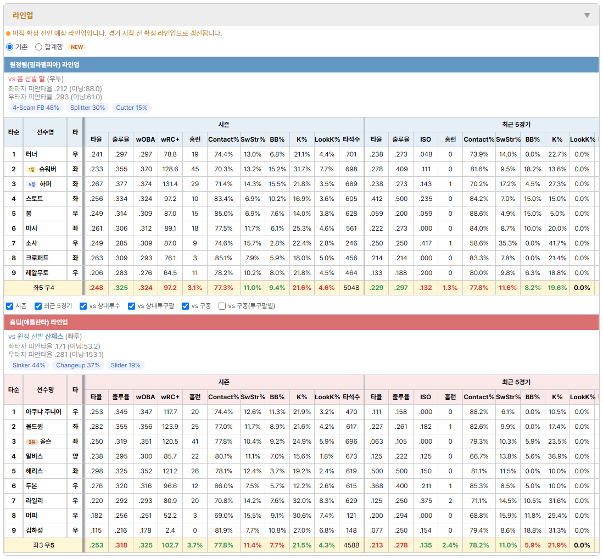
Task: Select player 마시 in the lineup
Action: pyautogui.click(x=31, y=228)
